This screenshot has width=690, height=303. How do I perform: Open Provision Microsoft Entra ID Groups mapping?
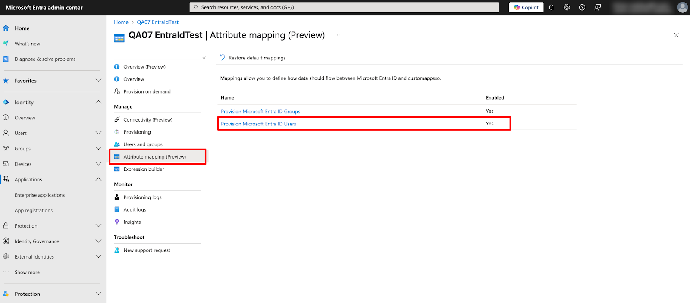click(x=260, y=112)
